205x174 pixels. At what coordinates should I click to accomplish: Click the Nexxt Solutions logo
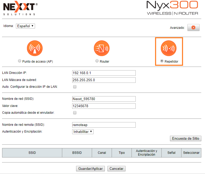20,8
